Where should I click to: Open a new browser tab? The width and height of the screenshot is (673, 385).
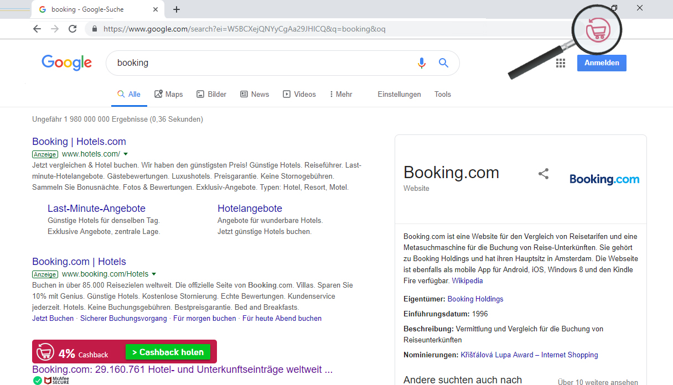coord(177,9)
